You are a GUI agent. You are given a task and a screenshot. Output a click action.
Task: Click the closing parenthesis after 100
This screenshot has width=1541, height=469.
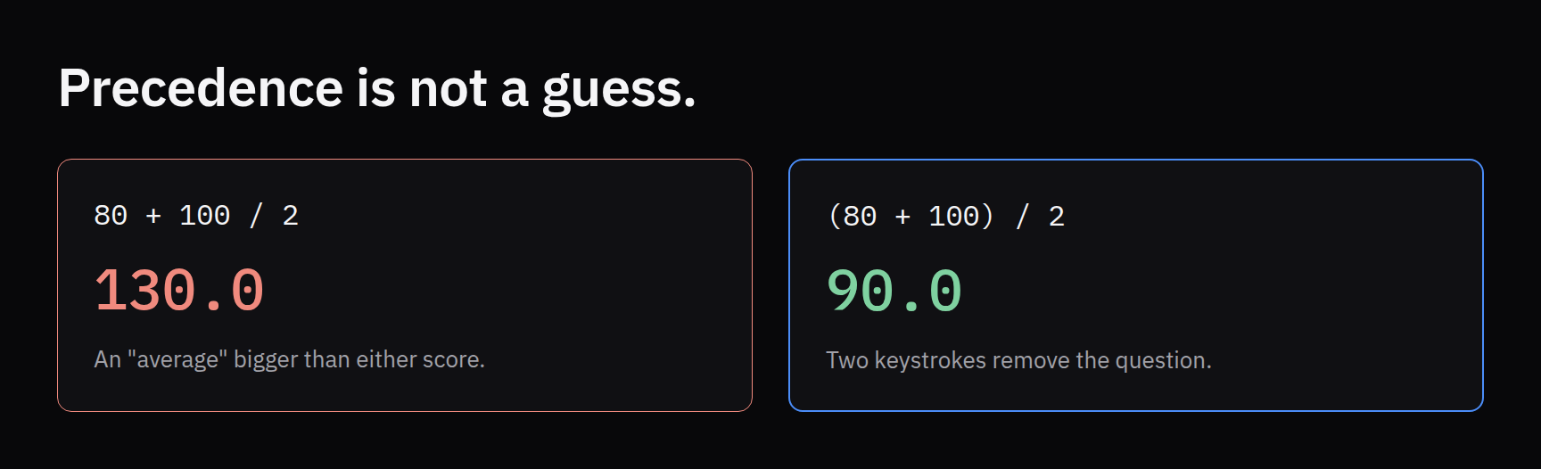pyautogui.click(x=987, y=216)
